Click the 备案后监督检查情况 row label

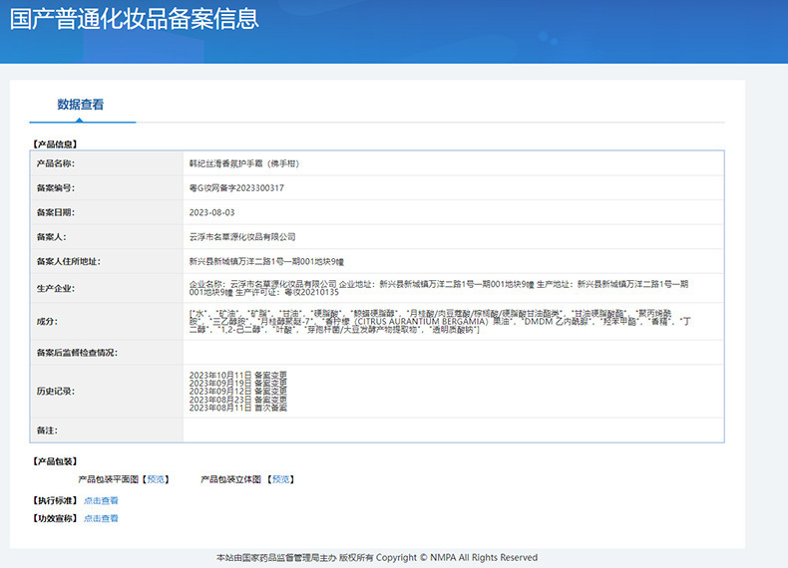click(x=77, y=353)
